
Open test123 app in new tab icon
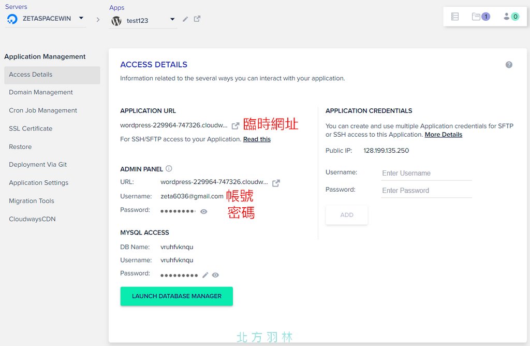197,19
